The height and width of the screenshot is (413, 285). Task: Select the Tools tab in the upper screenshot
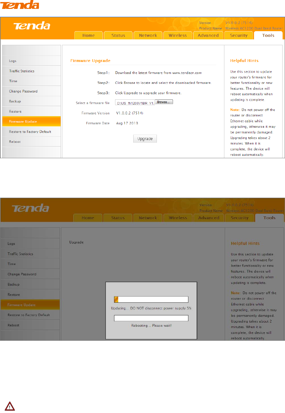click(x=268, y=36)
